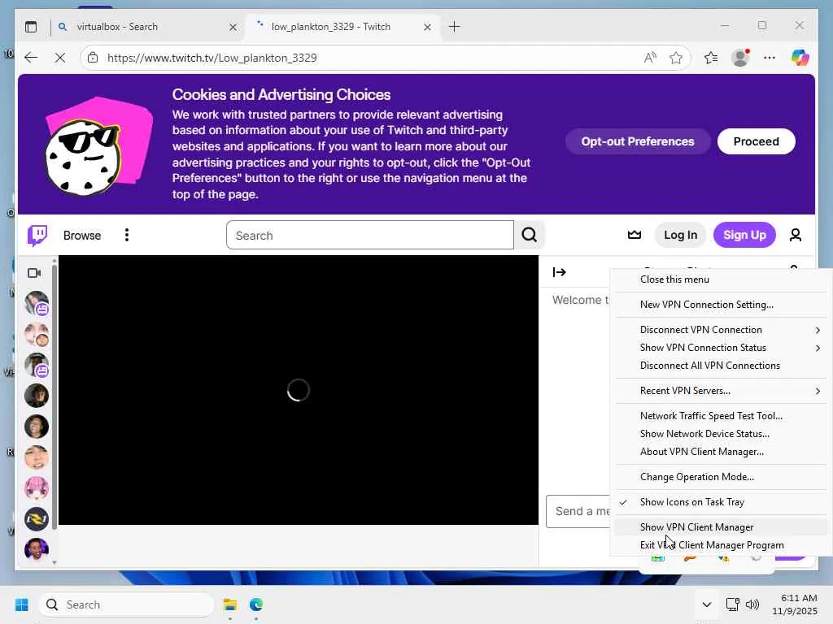Open Twitch more options three-dot menu
833x624 pixels.
(126, 235)
